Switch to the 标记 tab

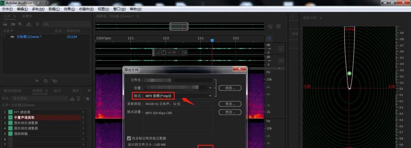(57, 91)
